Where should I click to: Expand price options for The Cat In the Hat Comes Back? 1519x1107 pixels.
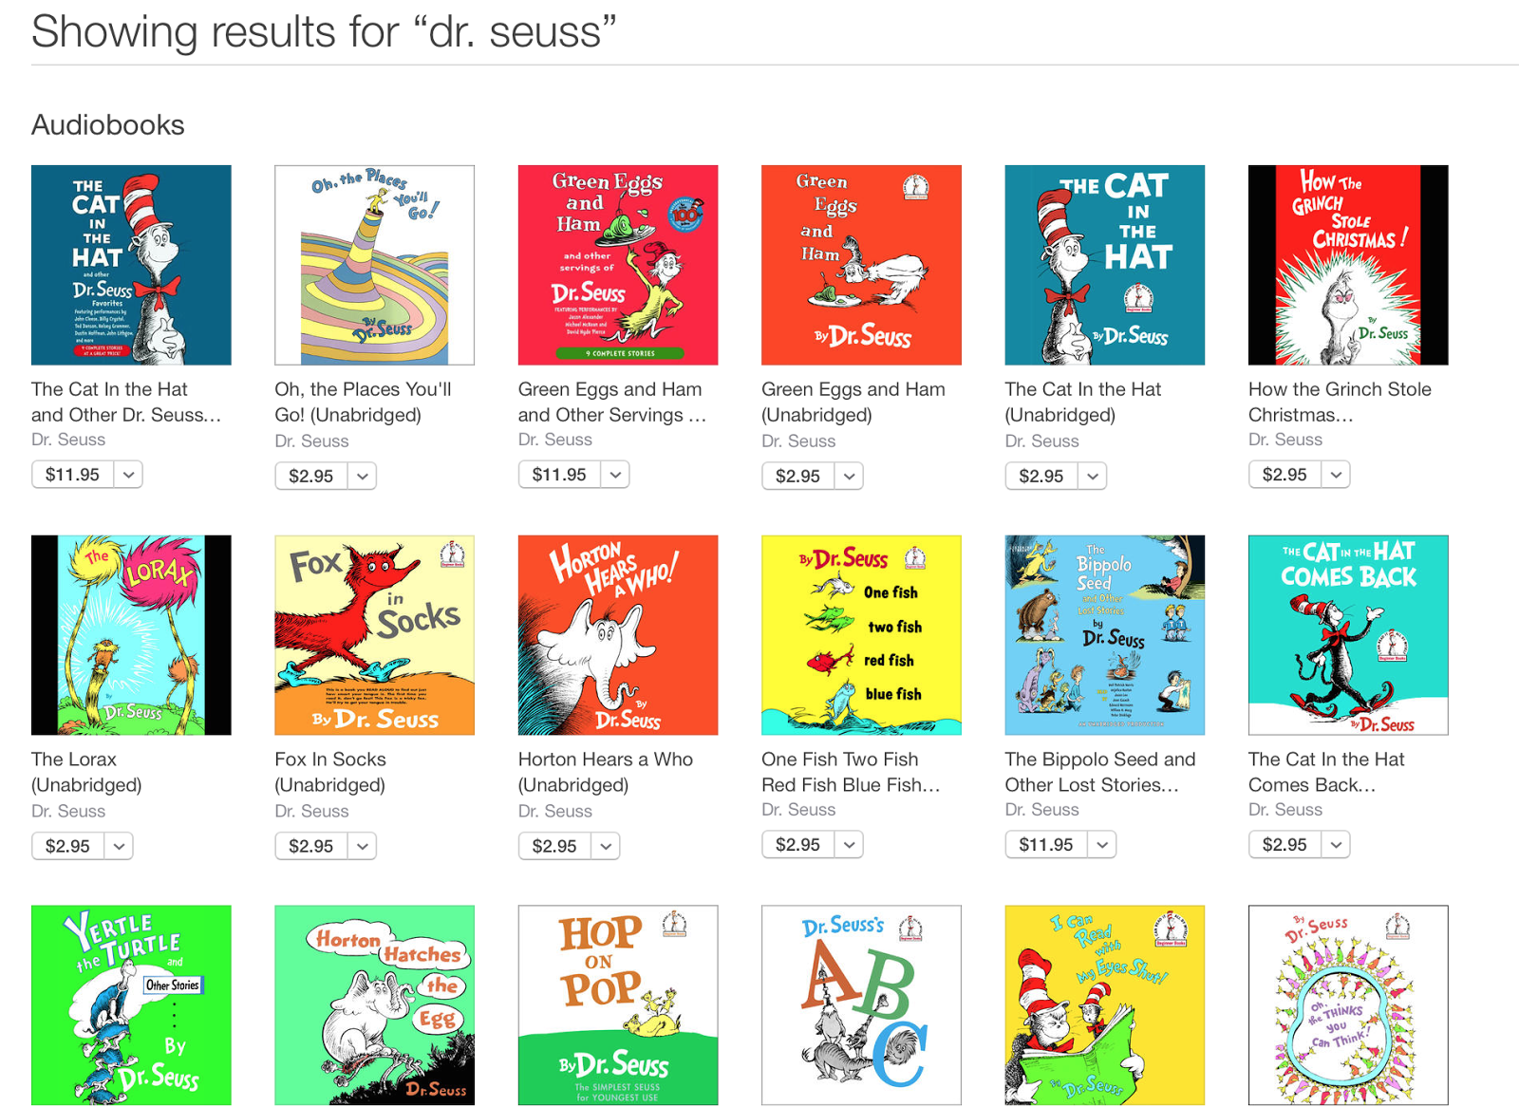click(1337, 844)
